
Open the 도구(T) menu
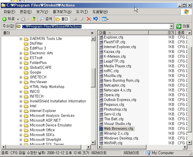click(x=82, y=12)
